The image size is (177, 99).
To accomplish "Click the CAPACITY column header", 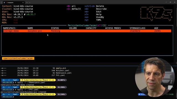I will 91,28.
